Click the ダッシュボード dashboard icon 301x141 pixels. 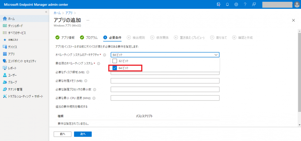pos(5,26)
